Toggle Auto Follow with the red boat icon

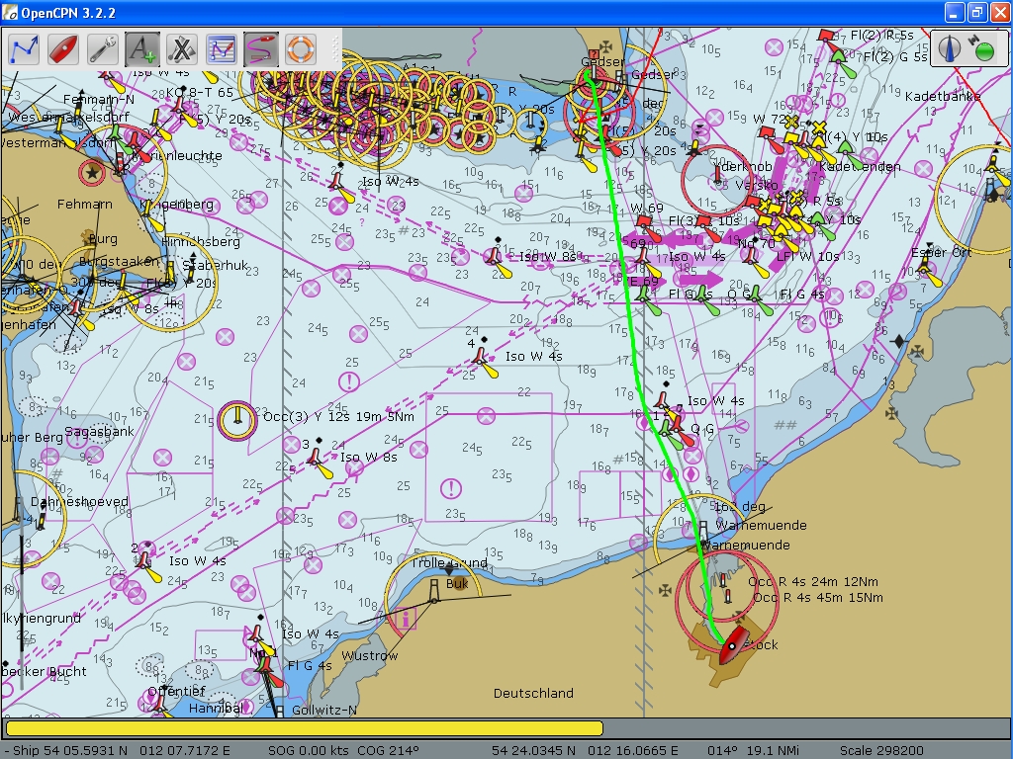63,49
